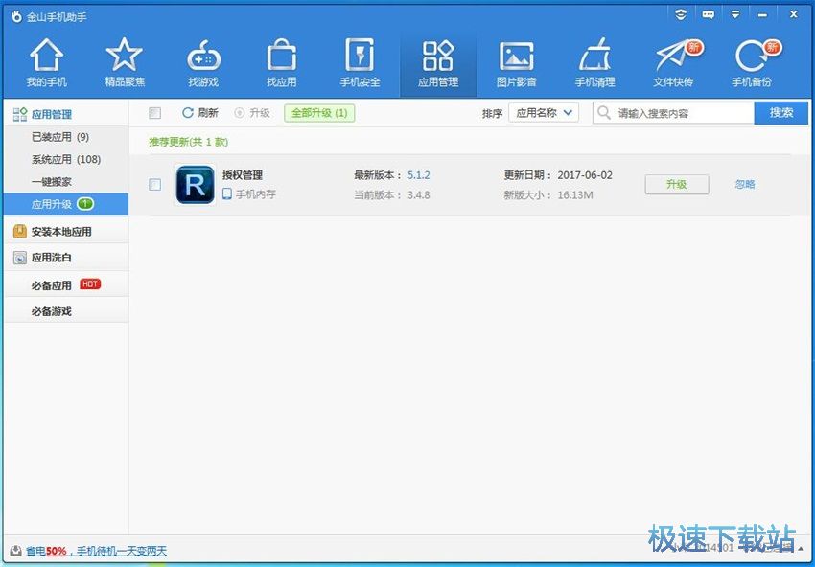
Task: Click the download icon in status bar
Action: coord(16,550)
